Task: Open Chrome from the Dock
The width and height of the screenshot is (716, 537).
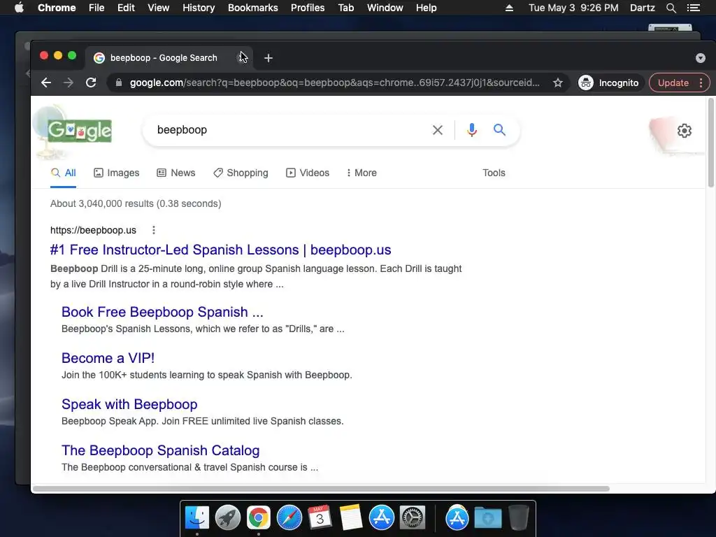Action: (259, 517)
